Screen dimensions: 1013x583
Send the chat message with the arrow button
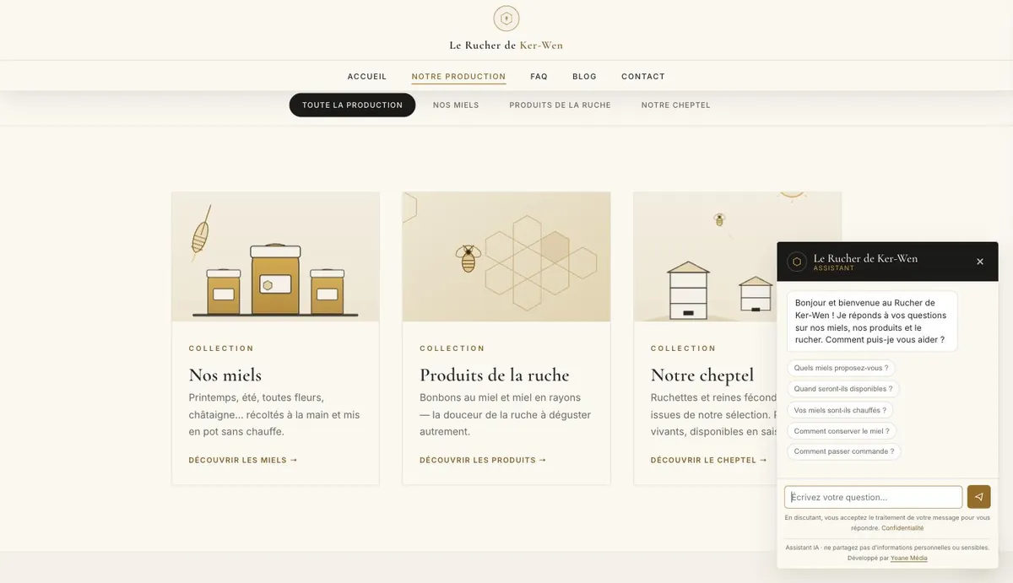tap(978, 497)
